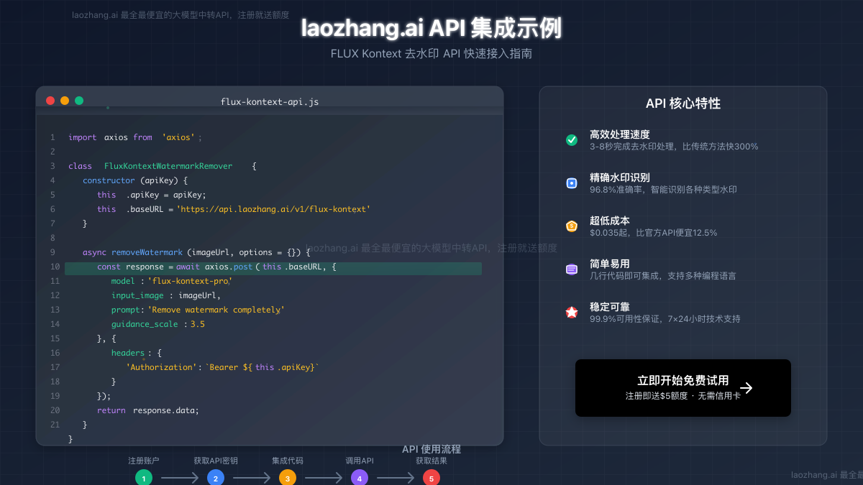Select step 4 circle under 调用API
The height and width of the screenshot is (485, 863).
point(360,478)
